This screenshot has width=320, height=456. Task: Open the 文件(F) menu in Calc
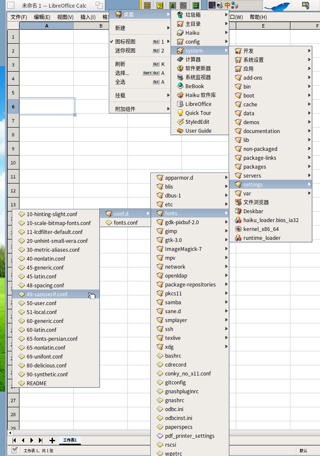pyautogui.click(x=19, y=17)
